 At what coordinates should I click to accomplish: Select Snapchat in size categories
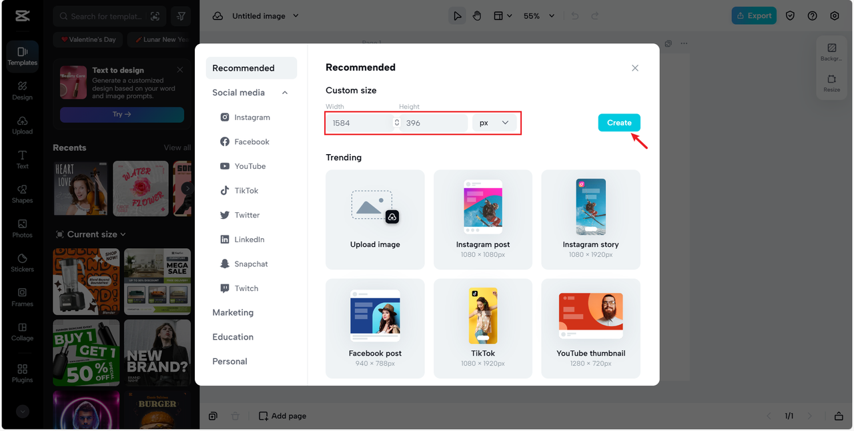pyautogui.click(x=244, y=264)
